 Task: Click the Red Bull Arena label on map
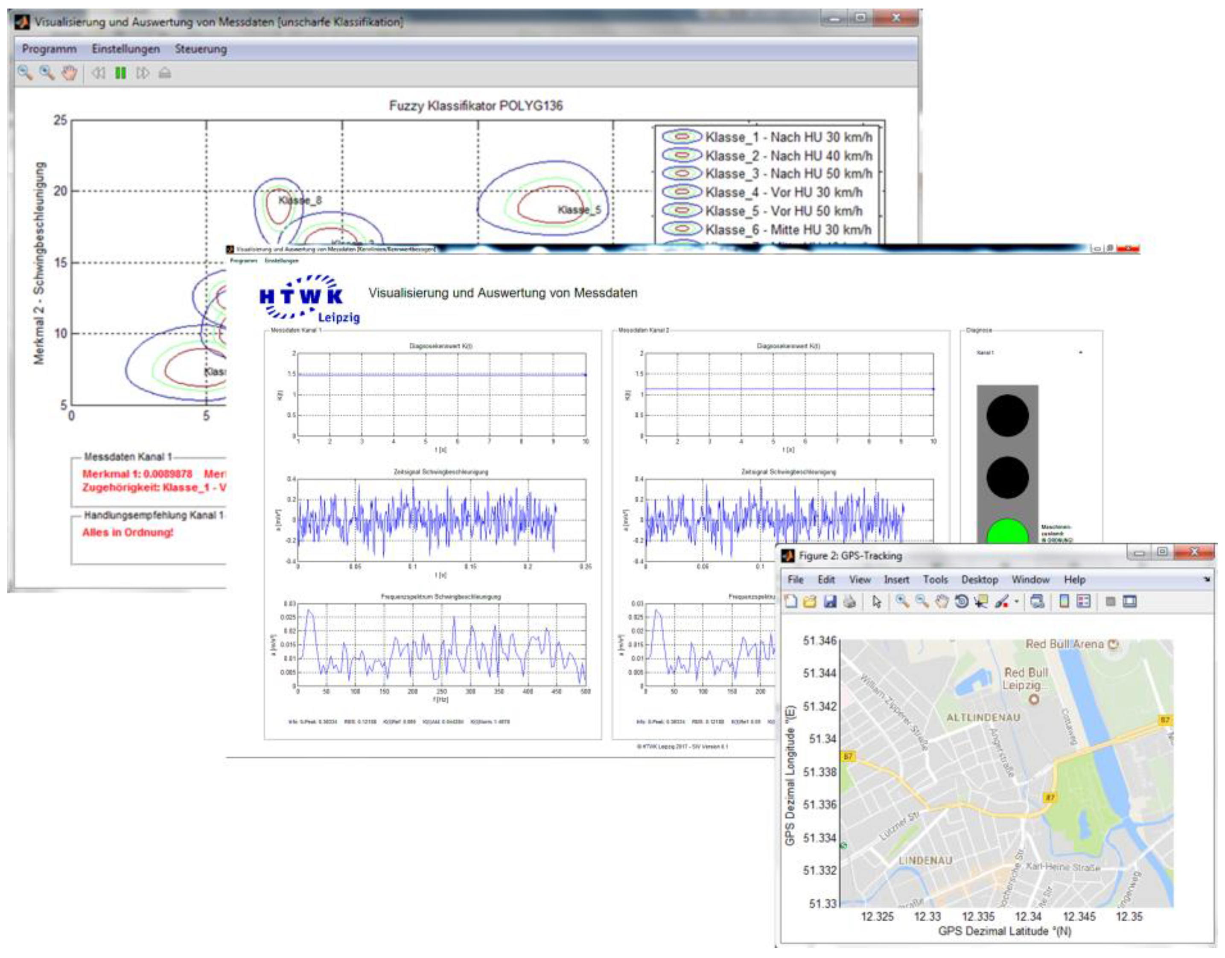tap(1064, 644)
